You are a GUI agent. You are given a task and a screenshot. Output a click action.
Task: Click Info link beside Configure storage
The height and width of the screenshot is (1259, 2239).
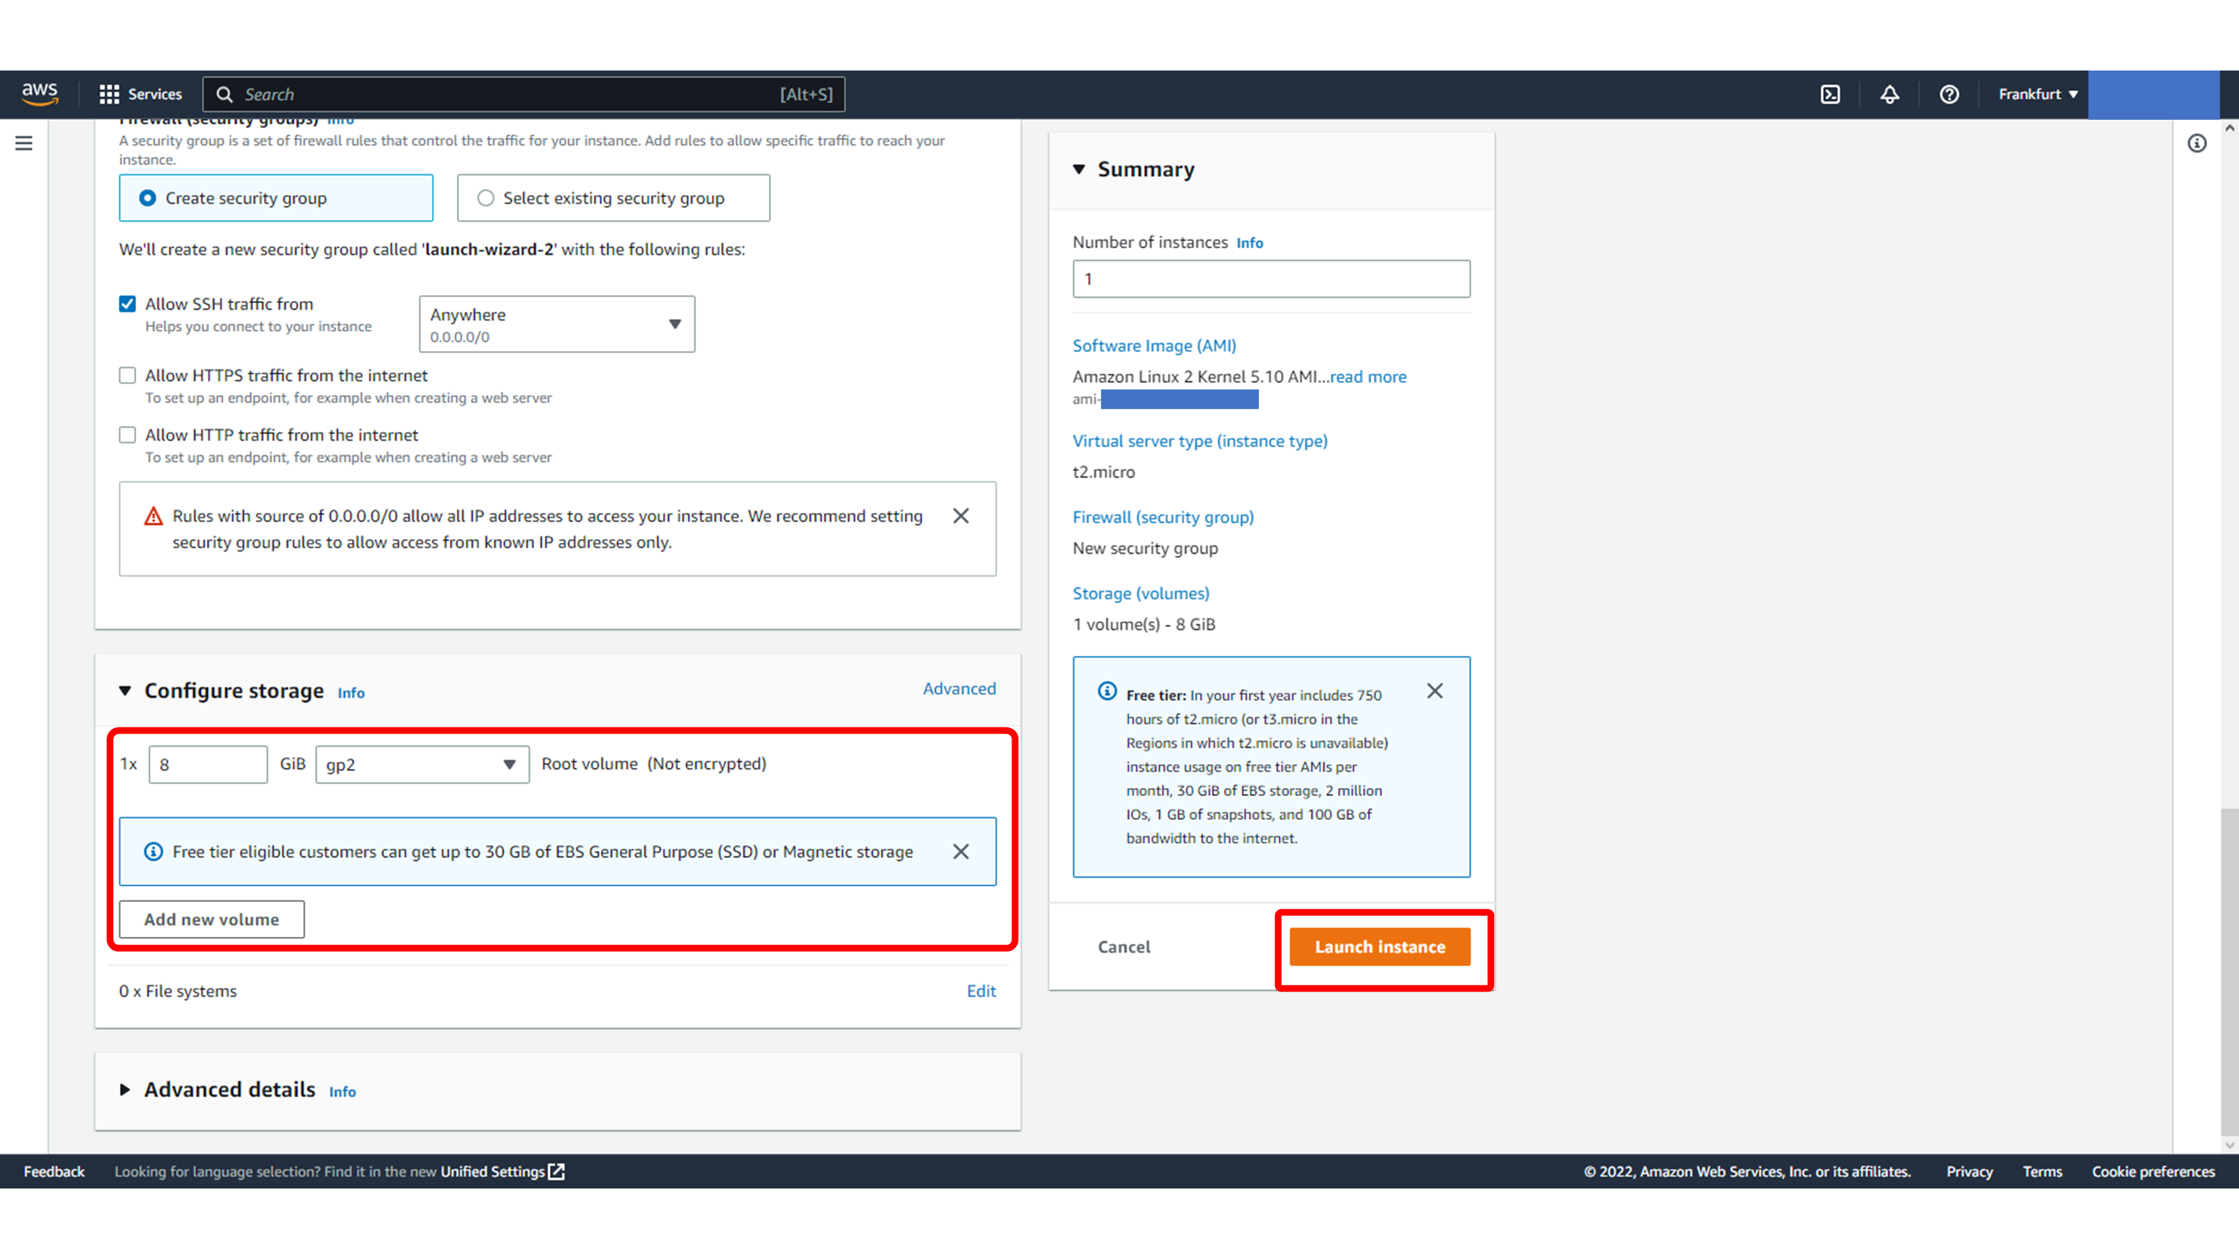pos(351,693)
